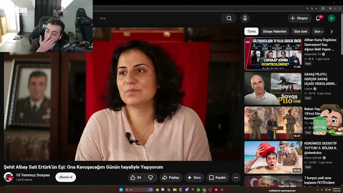Open the Cemaat Kimin Kontrolünde thumbnail

(x=273, y=54)
